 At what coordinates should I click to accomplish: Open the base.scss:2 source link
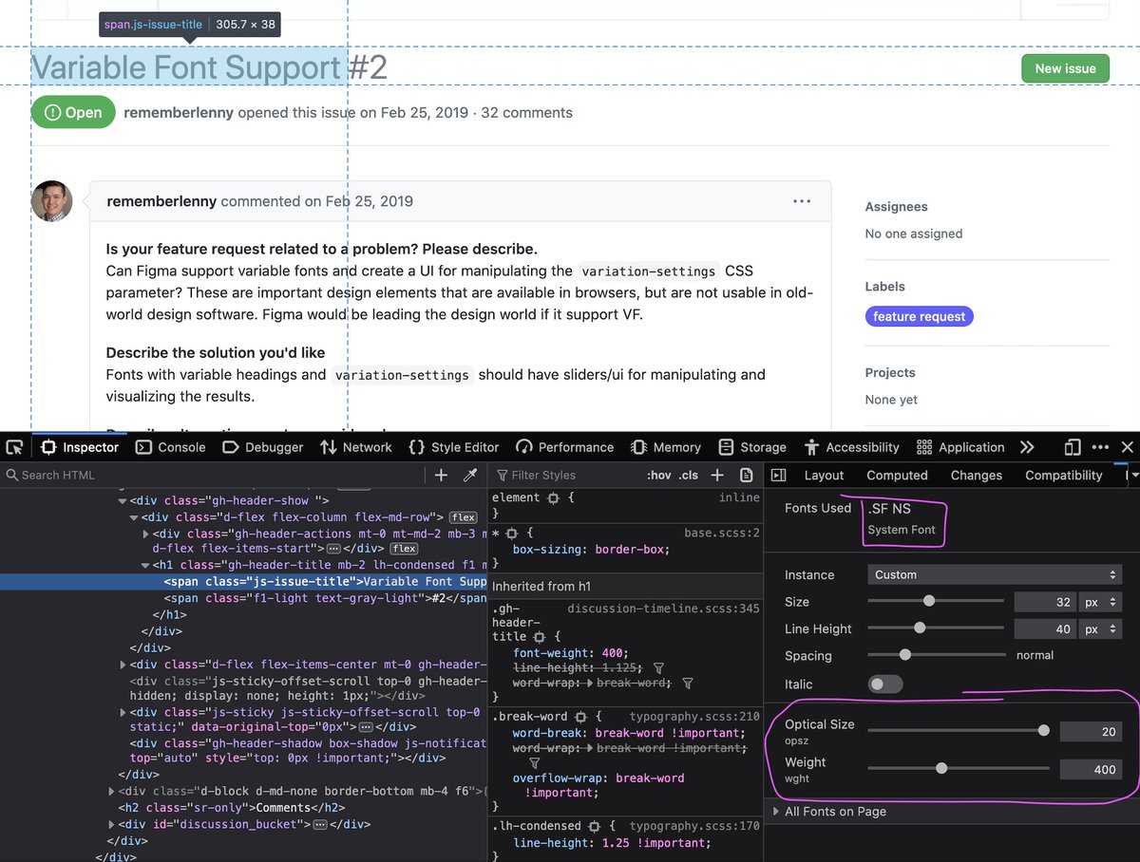point(722,533)
